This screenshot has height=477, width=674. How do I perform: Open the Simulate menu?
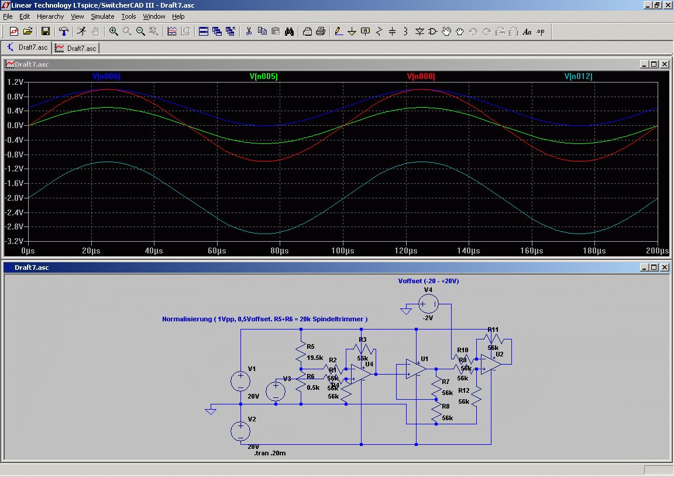102,16
